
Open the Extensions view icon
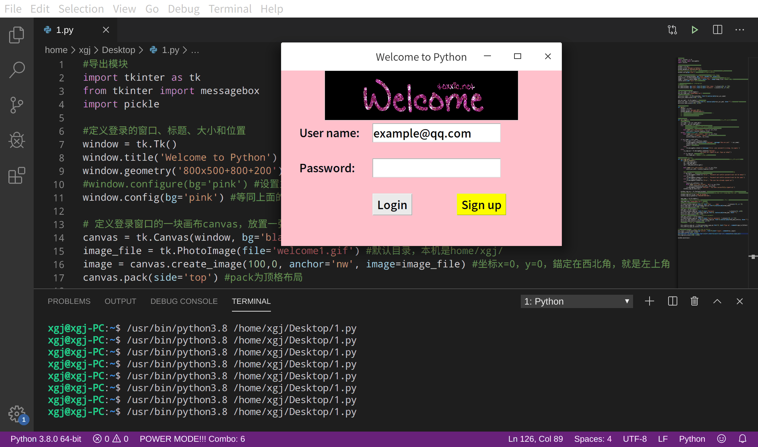pyautogui.click(x=16, y=175)
